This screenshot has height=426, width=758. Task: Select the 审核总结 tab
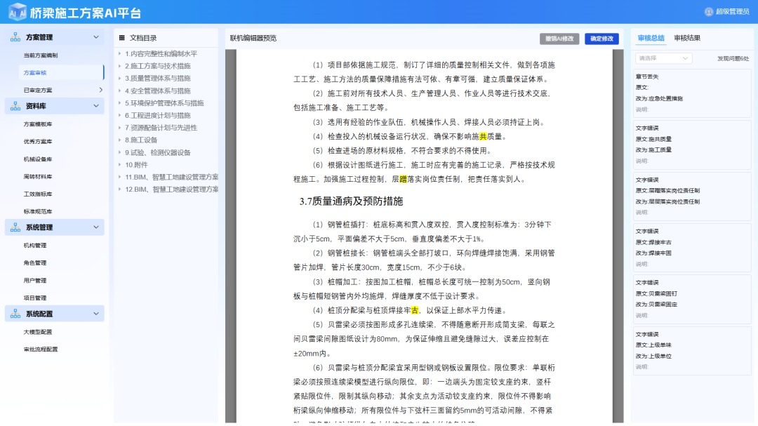[x=651, y=38]
